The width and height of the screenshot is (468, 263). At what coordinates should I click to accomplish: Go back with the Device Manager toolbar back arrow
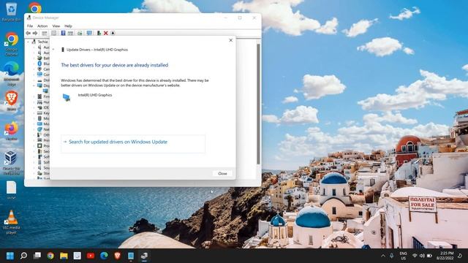(28, 33)
